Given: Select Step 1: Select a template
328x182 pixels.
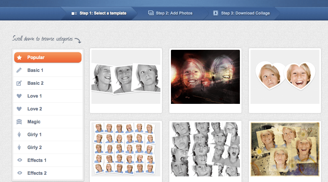Looking at the screenshot, I should pos(99,13).
